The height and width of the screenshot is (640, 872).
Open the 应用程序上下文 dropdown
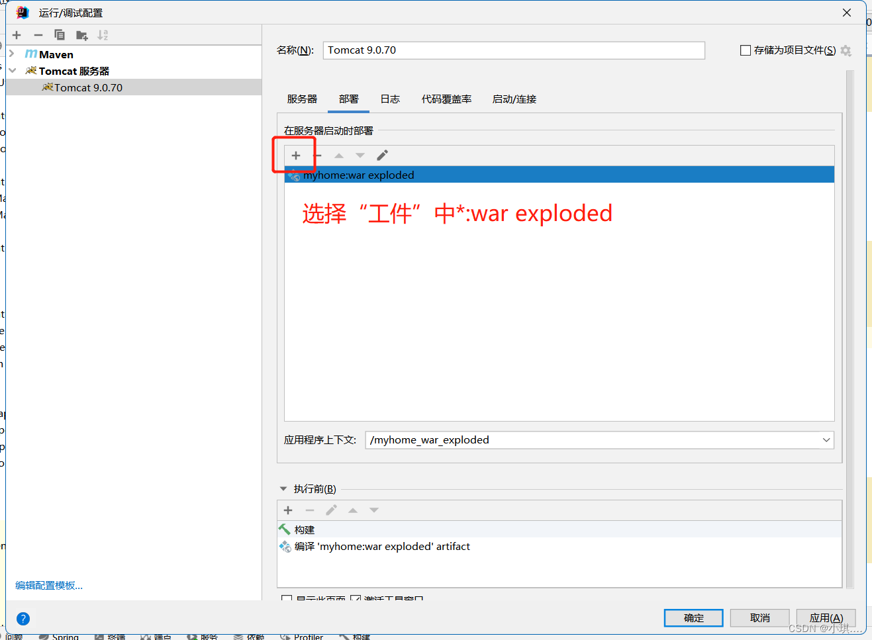click(x=826, y=440)
